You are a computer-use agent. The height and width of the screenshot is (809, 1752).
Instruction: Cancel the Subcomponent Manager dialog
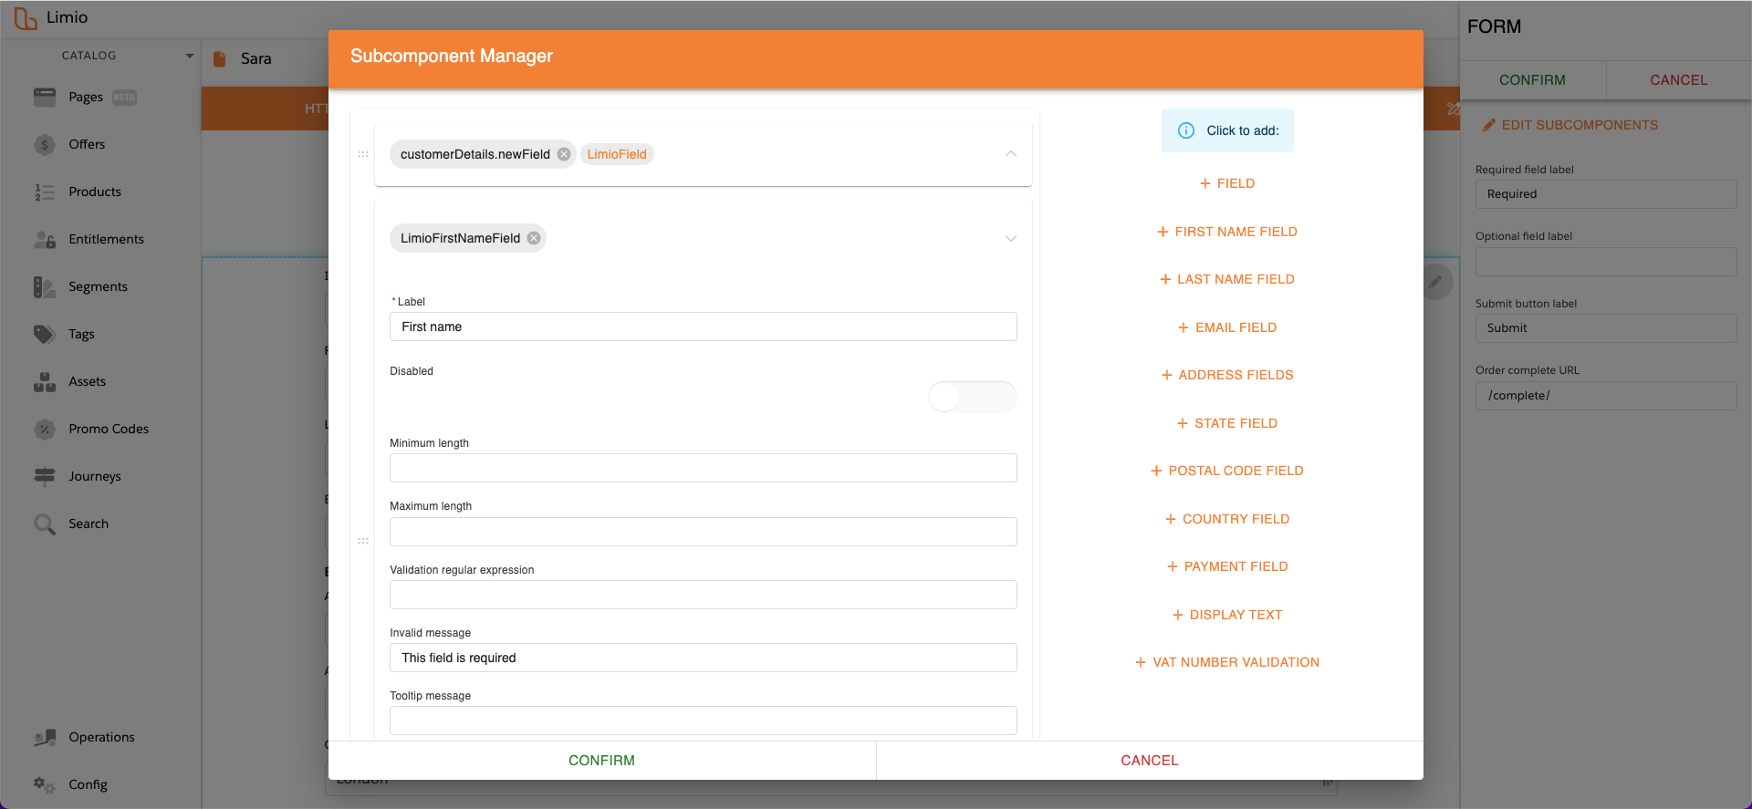pyautogui.click(x=1150, y=761)
